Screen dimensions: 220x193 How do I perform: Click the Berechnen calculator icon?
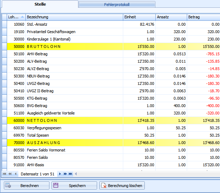(x=8, y=186)
